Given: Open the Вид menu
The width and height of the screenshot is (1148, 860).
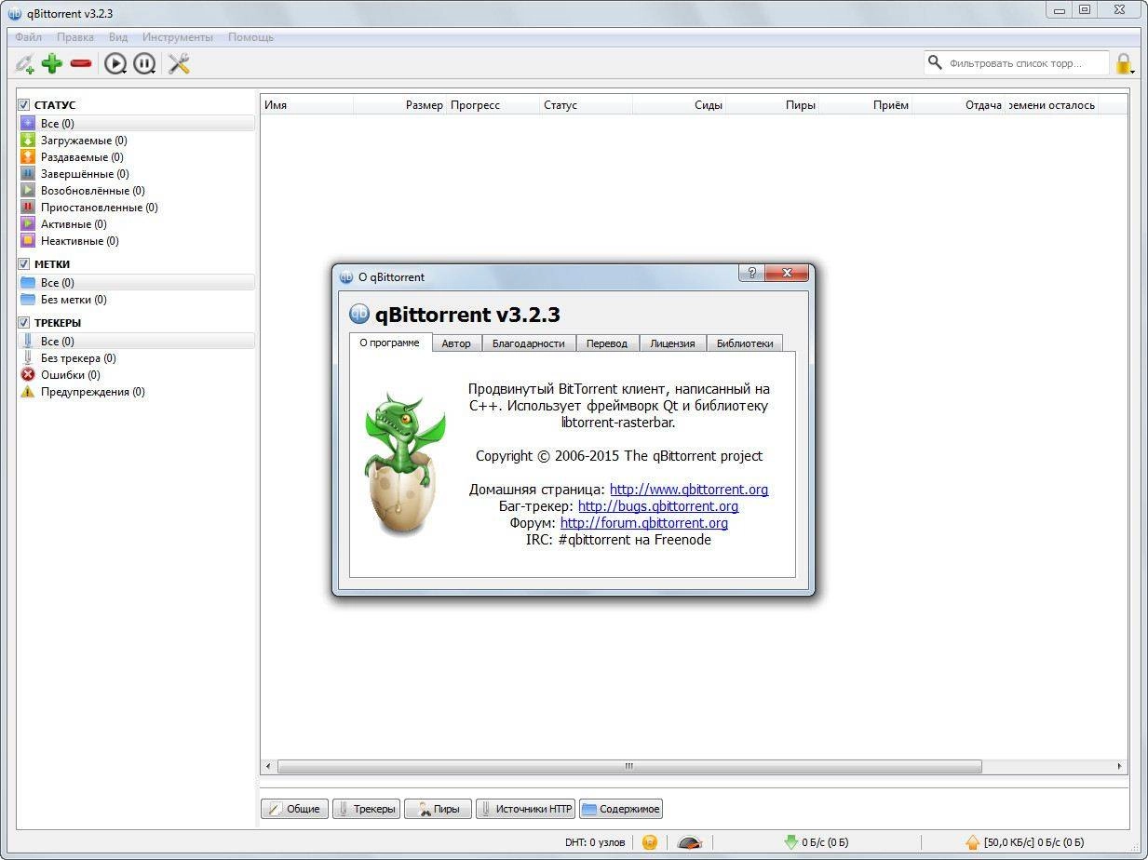Looking at the screenshot, I should (118, 37).
